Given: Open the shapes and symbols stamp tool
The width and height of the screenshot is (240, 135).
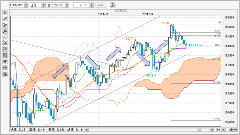Looking at the screenshot, I should (5, 55).
